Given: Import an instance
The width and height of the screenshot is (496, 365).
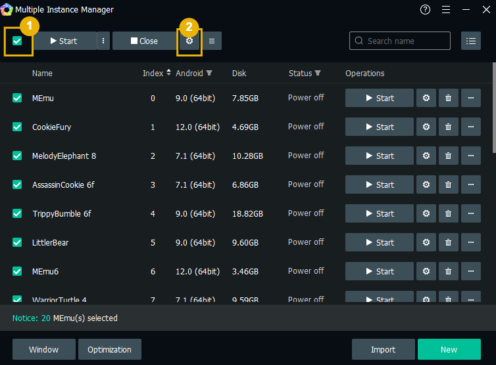Looking at the screenshot, I should (x=384, y=349).
